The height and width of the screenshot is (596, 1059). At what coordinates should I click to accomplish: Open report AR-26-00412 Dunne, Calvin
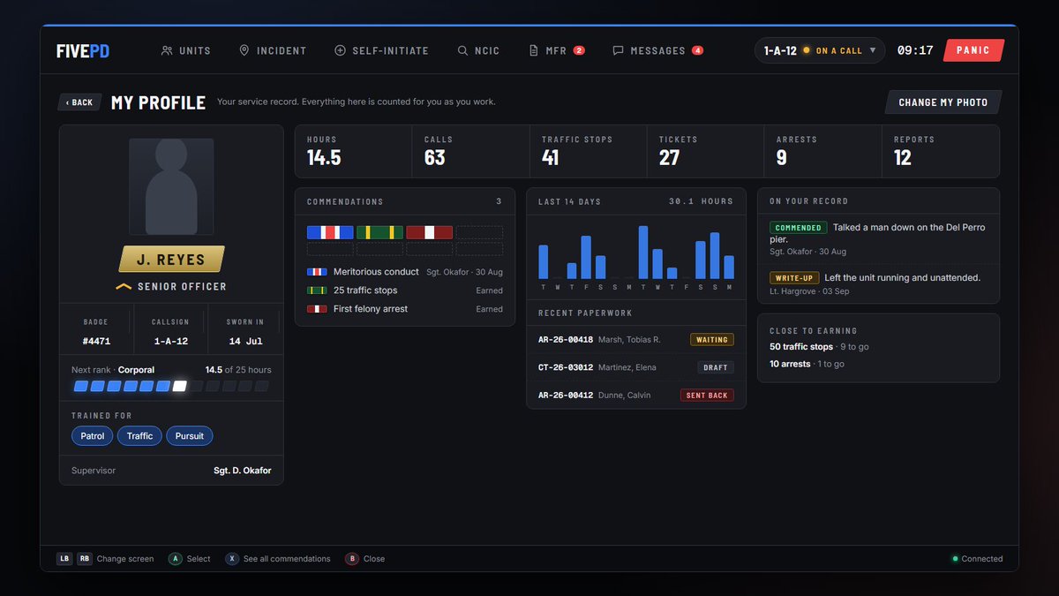click(x=636, y=395)
